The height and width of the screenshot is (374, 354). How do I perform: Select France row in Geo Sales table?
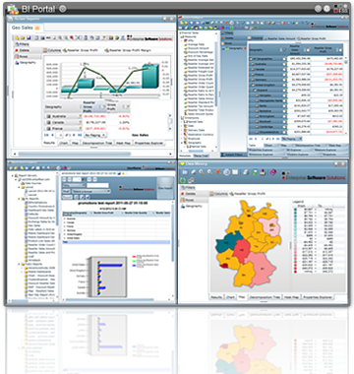(88, 129)
